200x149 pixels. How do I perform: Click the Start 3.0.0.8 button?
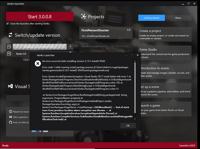coord(40,16)
